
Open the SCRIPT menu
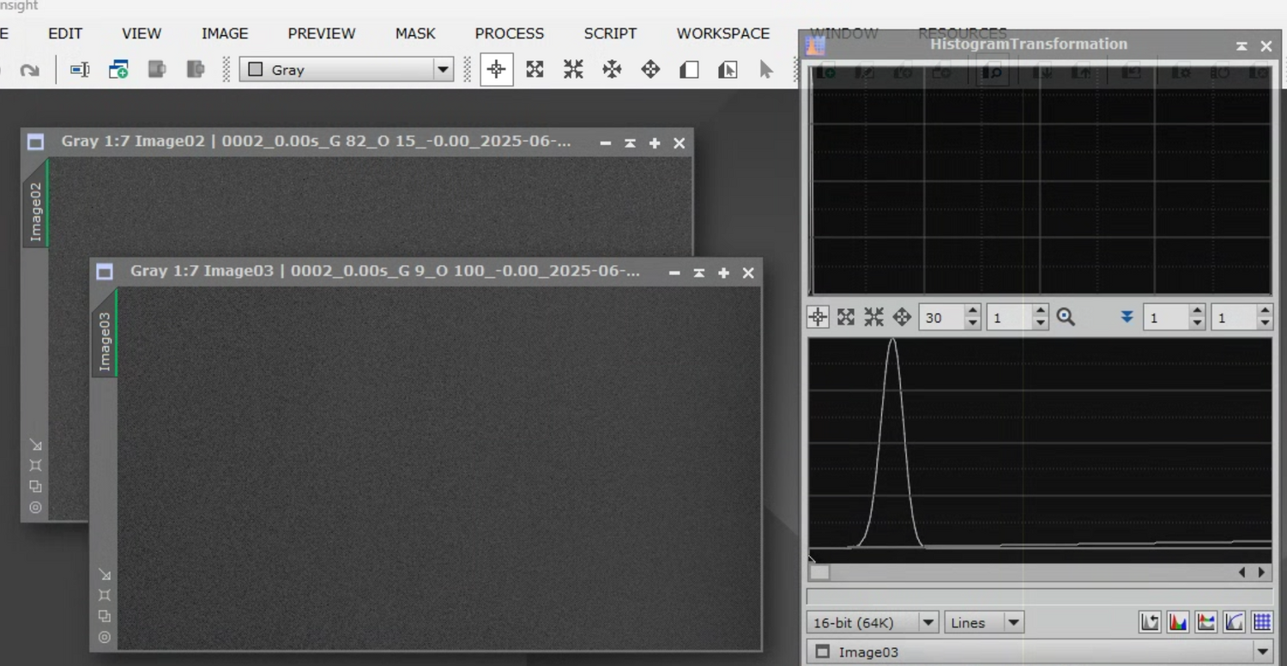coord(610,33)
